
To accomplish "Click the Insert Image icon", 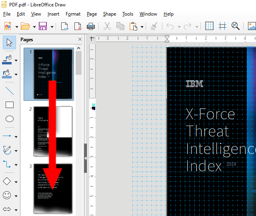I will [252, 26].
